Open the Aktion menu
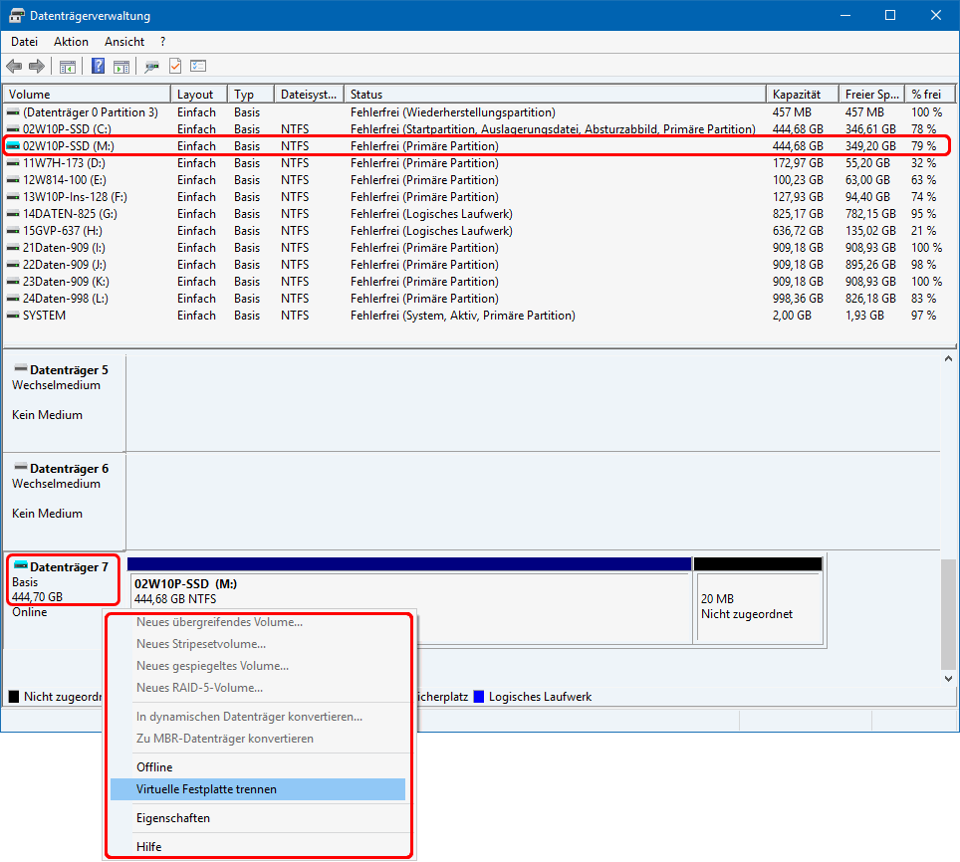 [71, 42]
